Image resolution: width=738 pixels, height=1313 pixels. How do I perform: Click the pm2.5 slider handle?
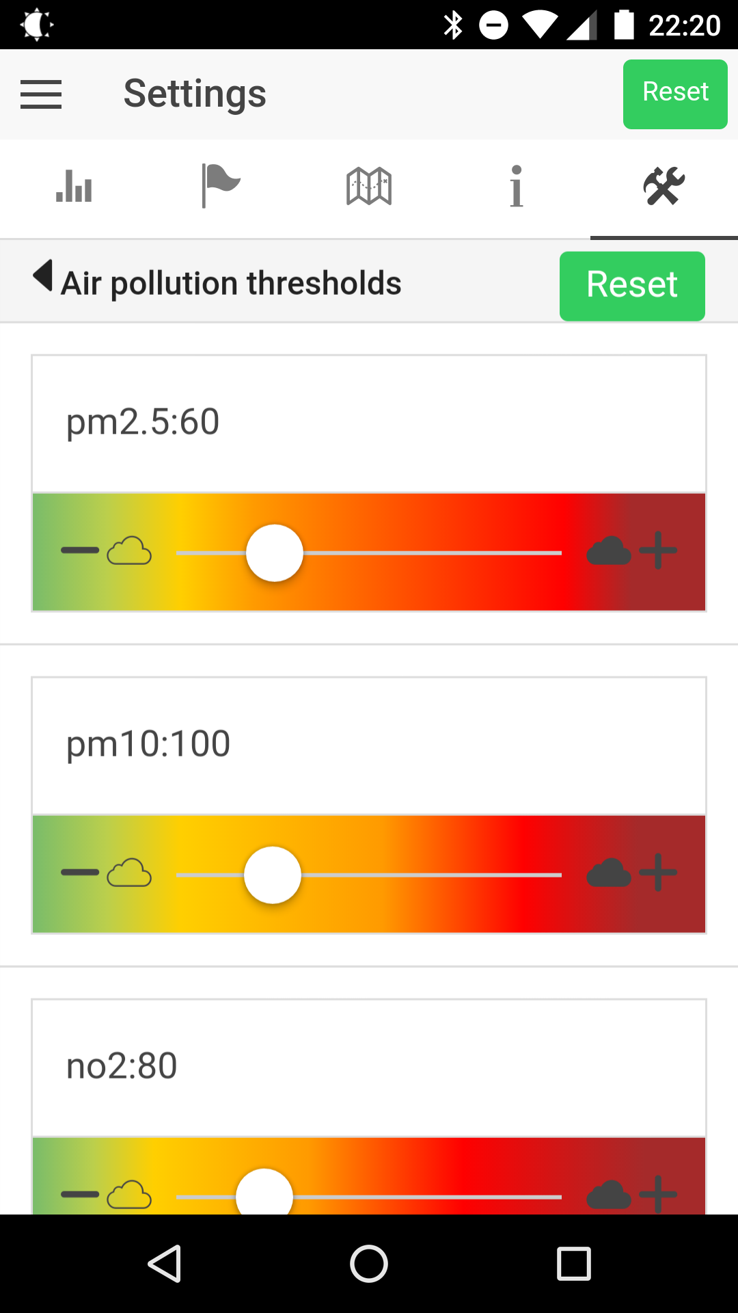tap(275, 553)
